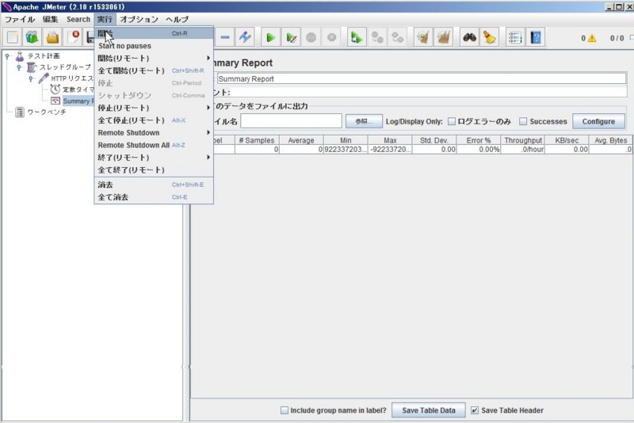Toggle Include group name in label checkbox

pos(285,410)
